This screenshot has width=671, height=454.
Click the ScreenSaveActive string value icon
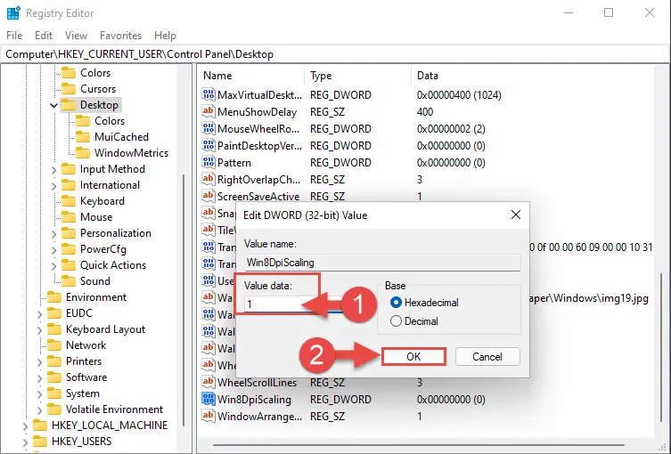[x=209, y=196]
